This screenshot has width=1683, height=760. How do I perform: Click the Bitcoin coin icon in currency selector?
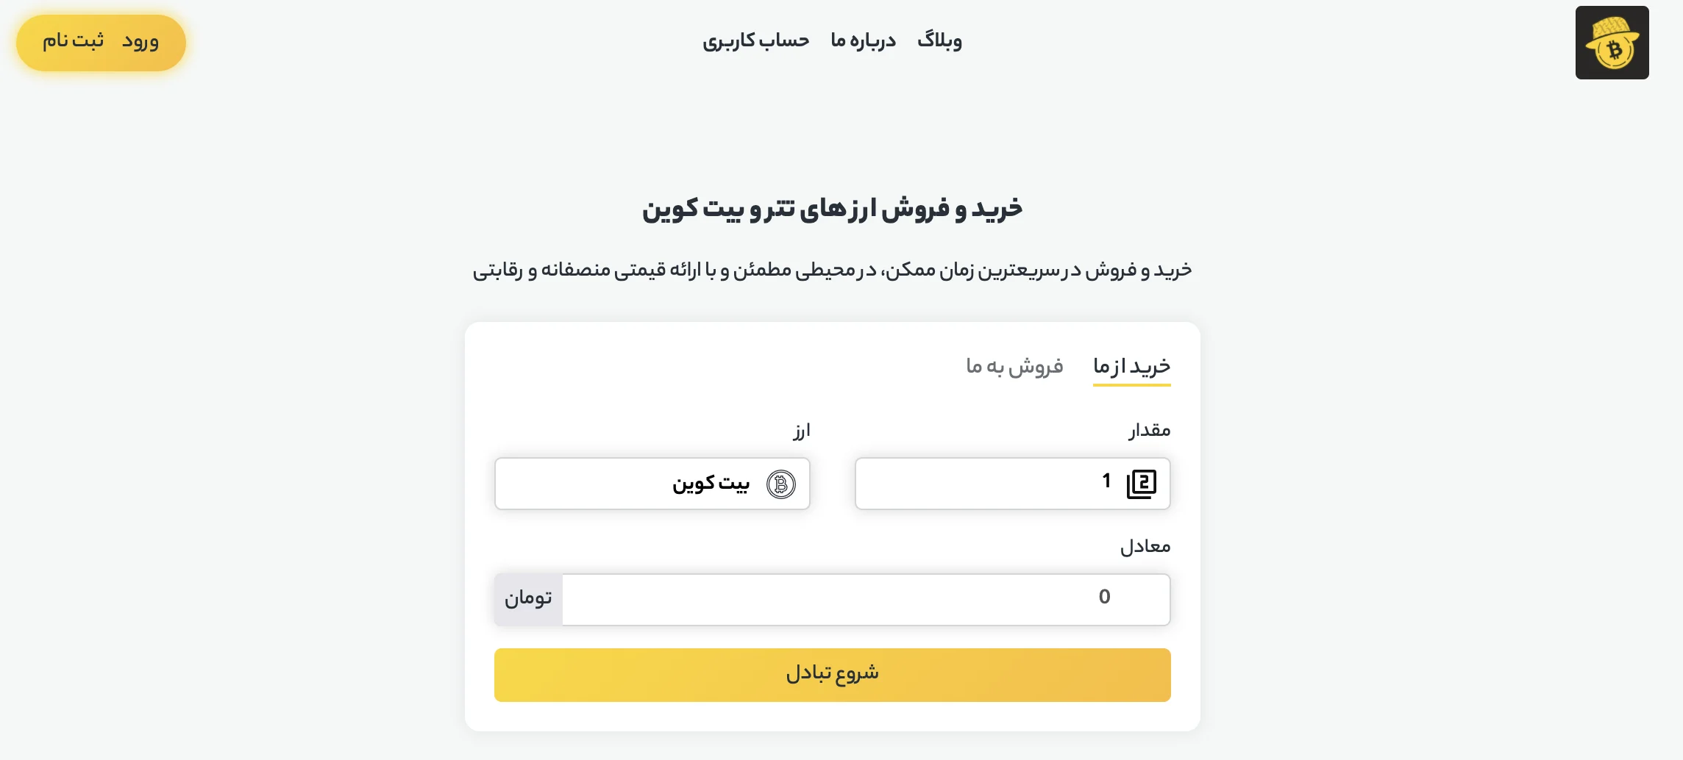(780, 484)
